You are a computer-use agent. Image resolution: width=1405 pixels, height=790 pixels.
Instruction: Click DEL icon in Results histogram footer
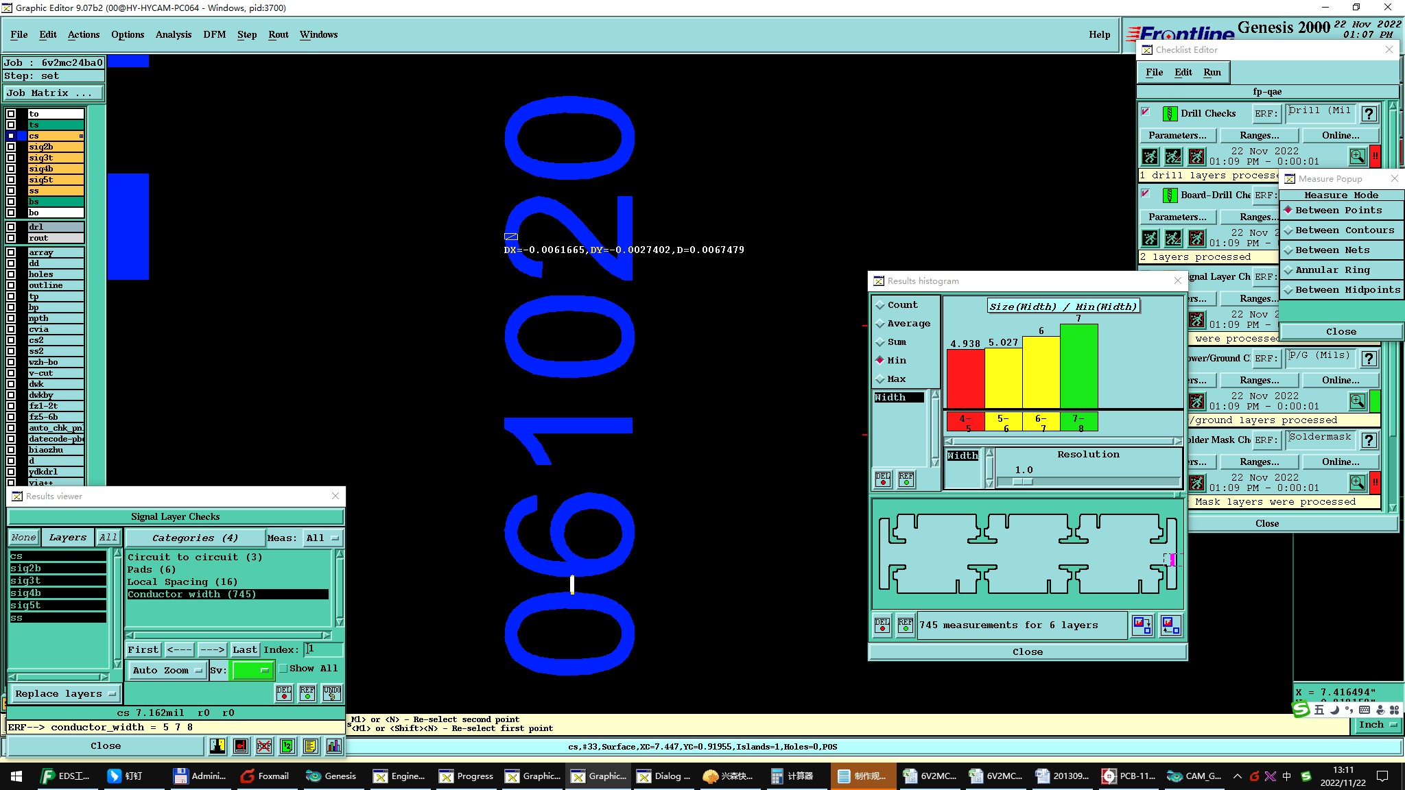pyautogui.click(x=882, y=625)
